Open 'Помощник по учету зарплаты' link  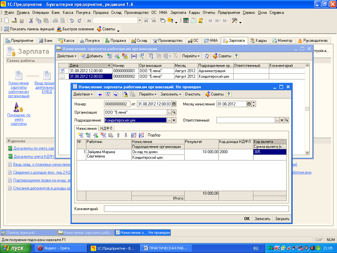(x=19, y=119)
